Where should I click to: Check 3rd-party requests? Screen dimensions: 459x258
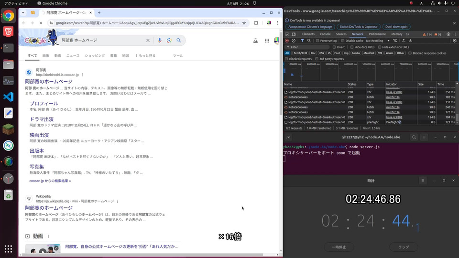point(317,59)
